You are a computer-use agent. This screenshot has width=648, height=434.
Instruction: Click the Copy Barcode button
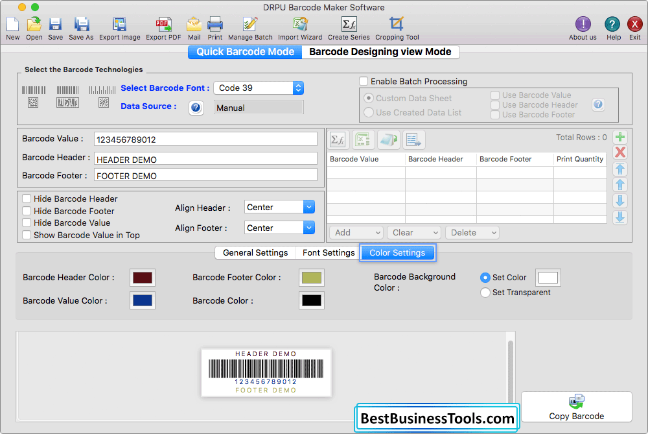(577, 407)
